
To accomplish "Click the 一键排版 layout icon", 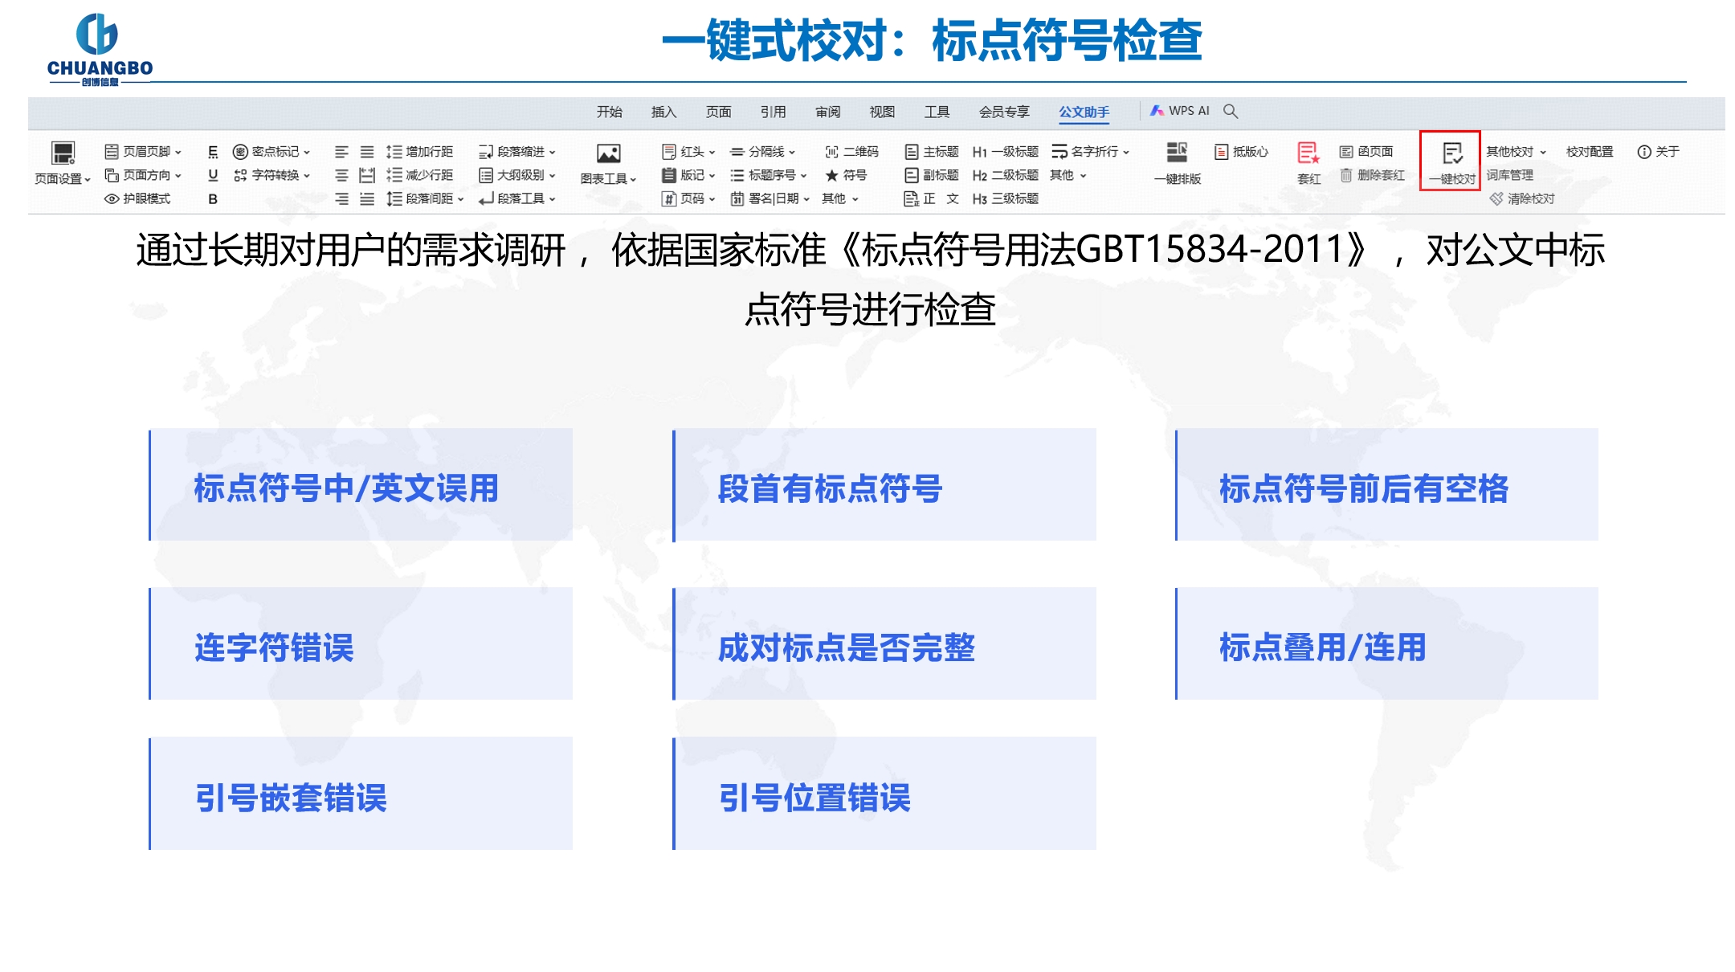I will pos(1177,153).
